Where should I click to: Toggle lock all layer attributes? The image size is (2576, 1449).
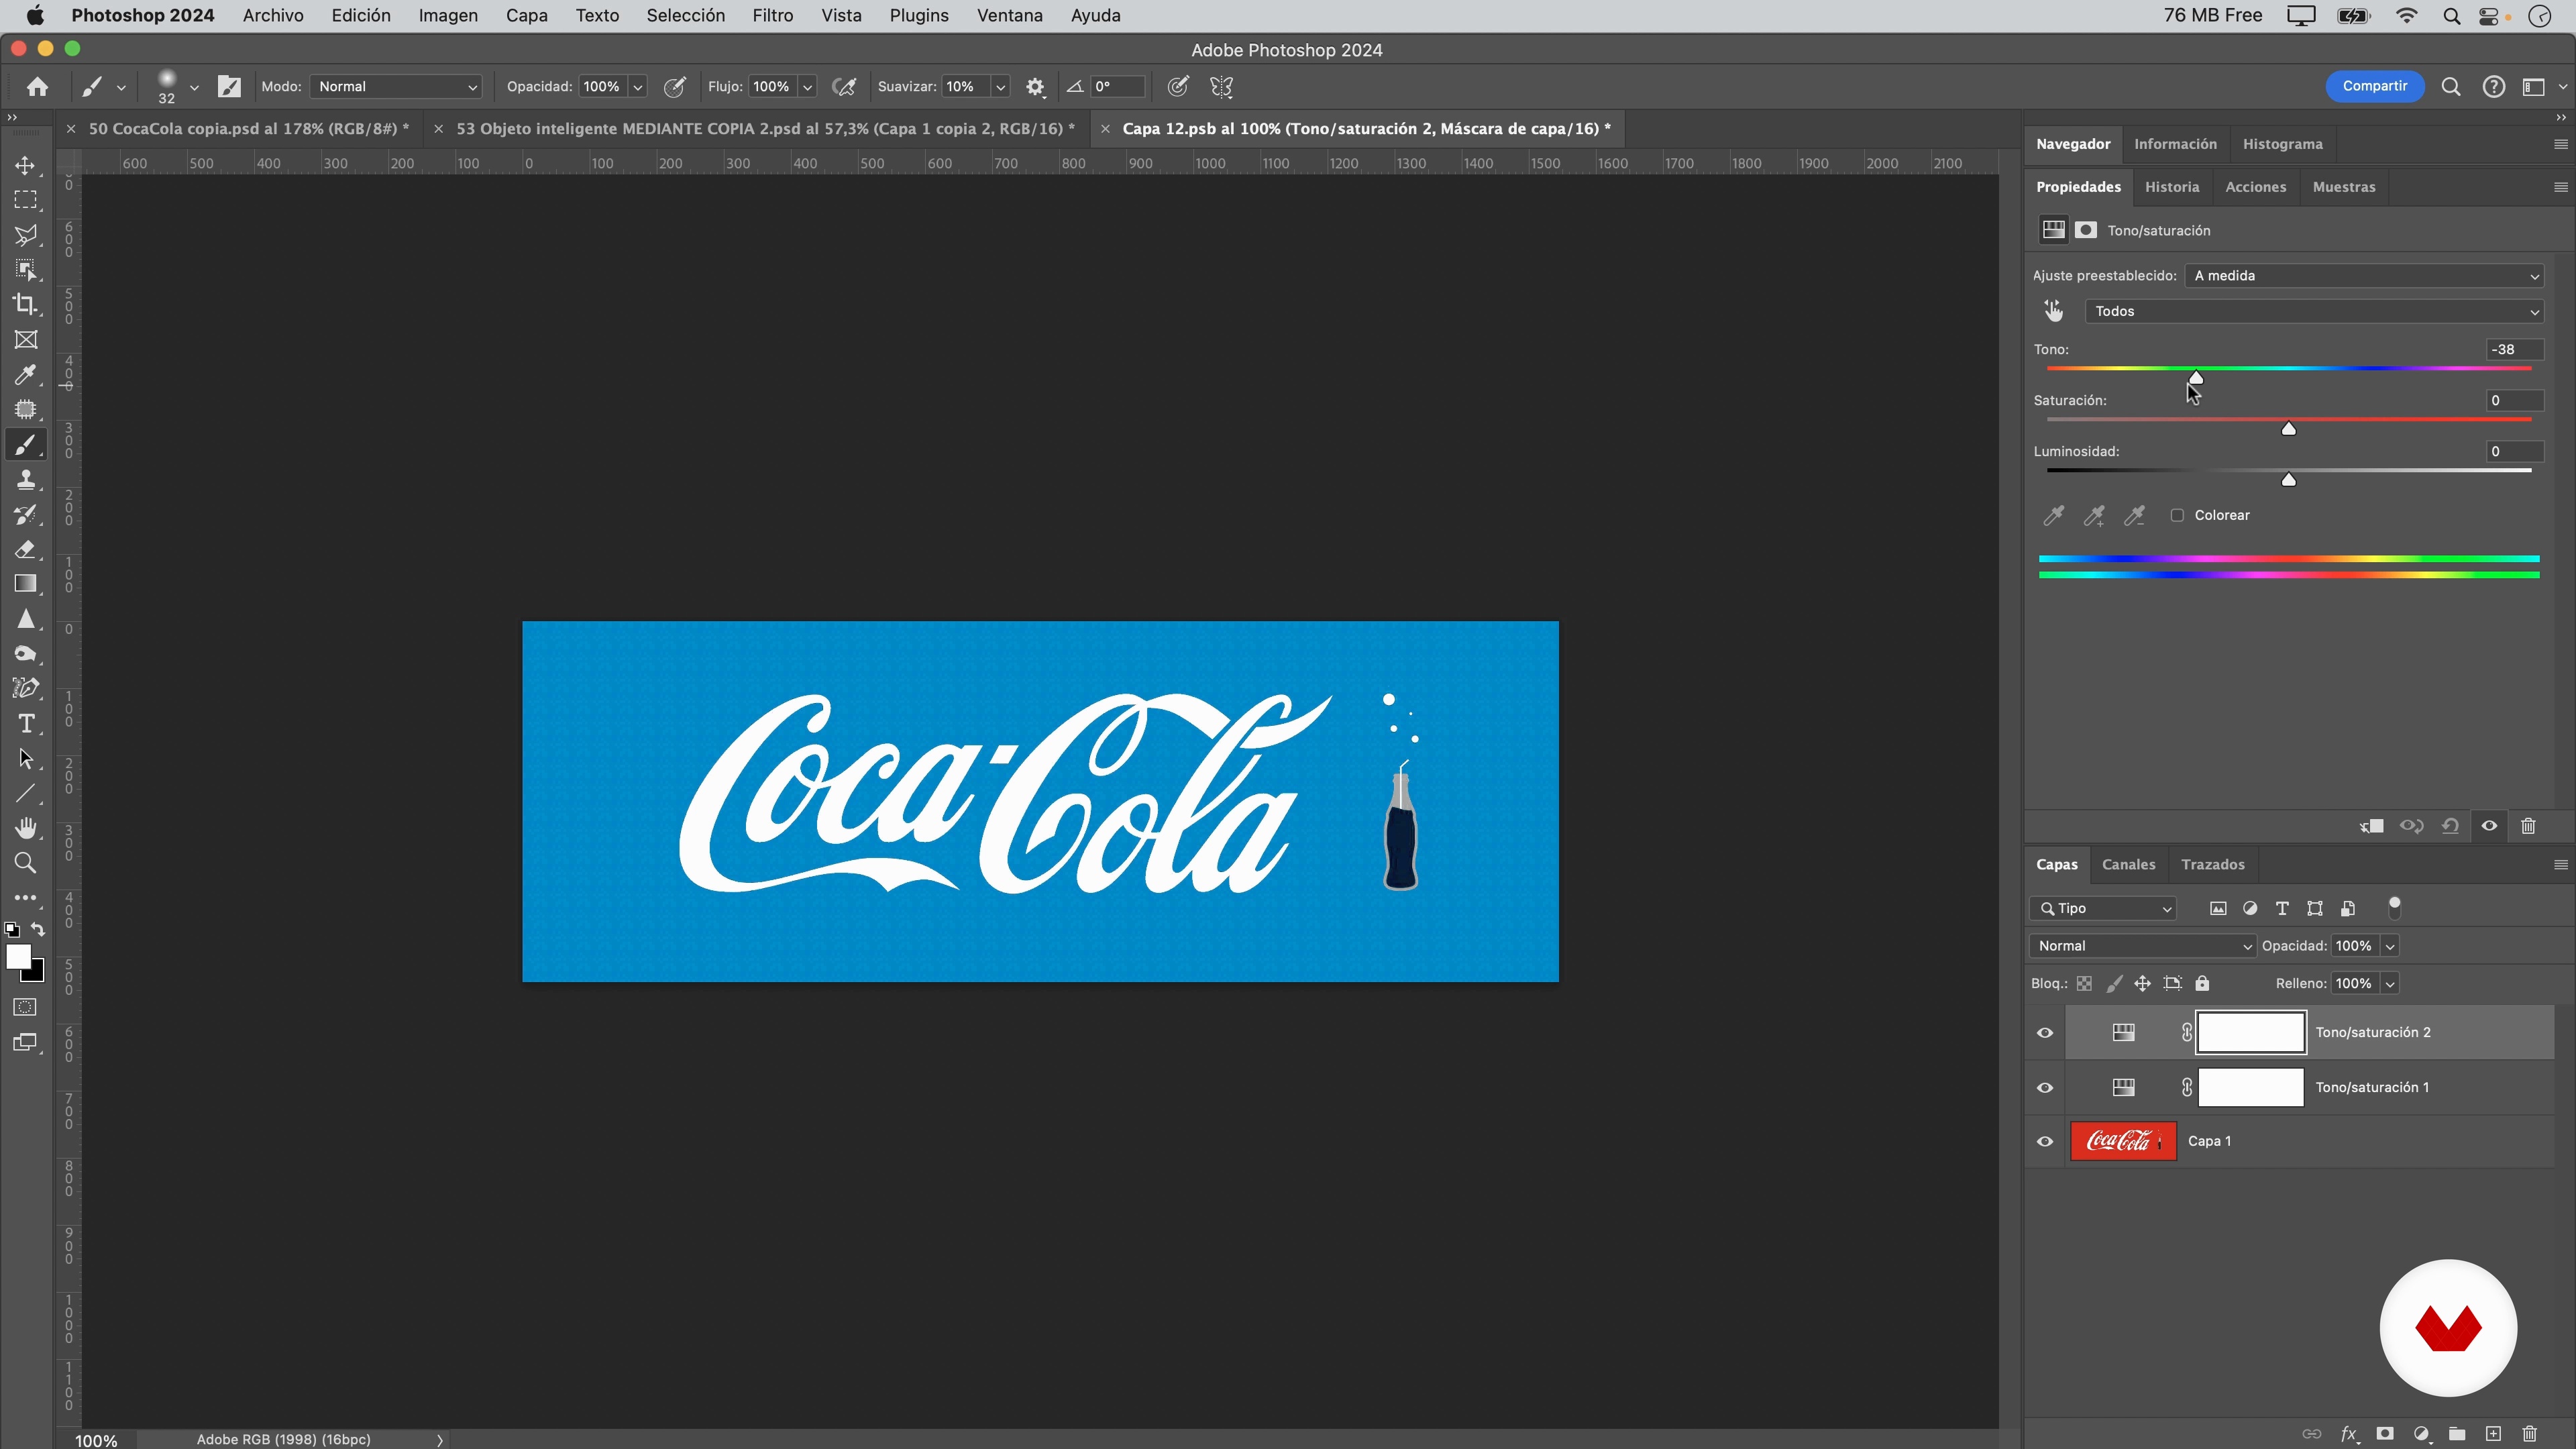point(2202,984)
